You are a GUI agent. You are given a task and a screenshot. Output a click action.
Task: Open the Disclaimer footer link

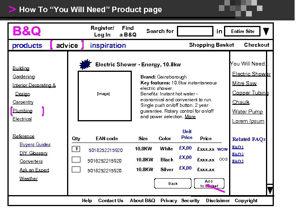pos(218,201)
